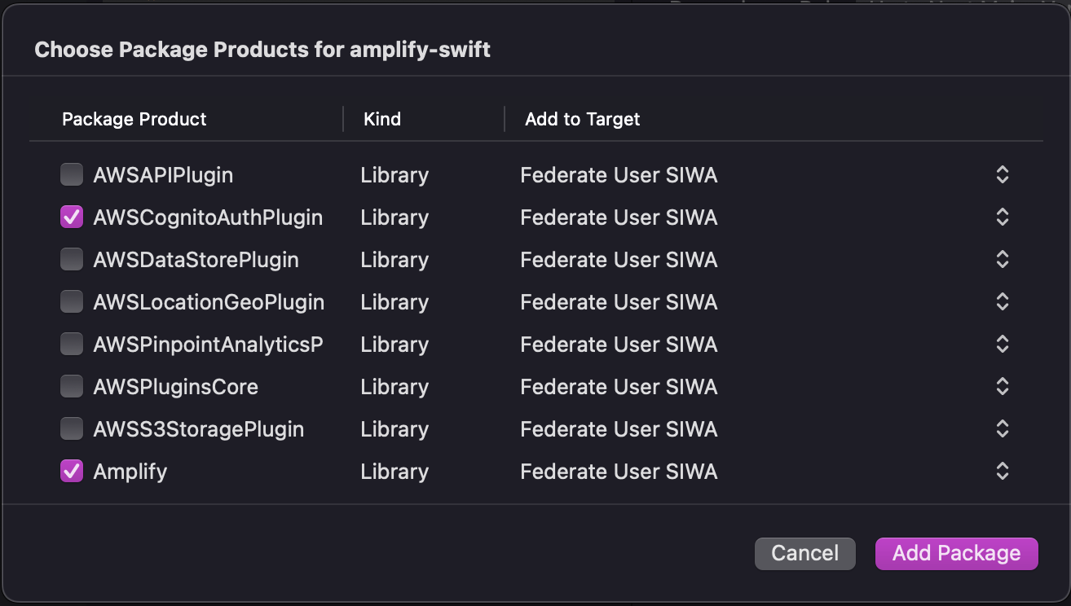The image size is (1071, 606).
Task: Click the Add to Target column header
Action: coord(582,119)
